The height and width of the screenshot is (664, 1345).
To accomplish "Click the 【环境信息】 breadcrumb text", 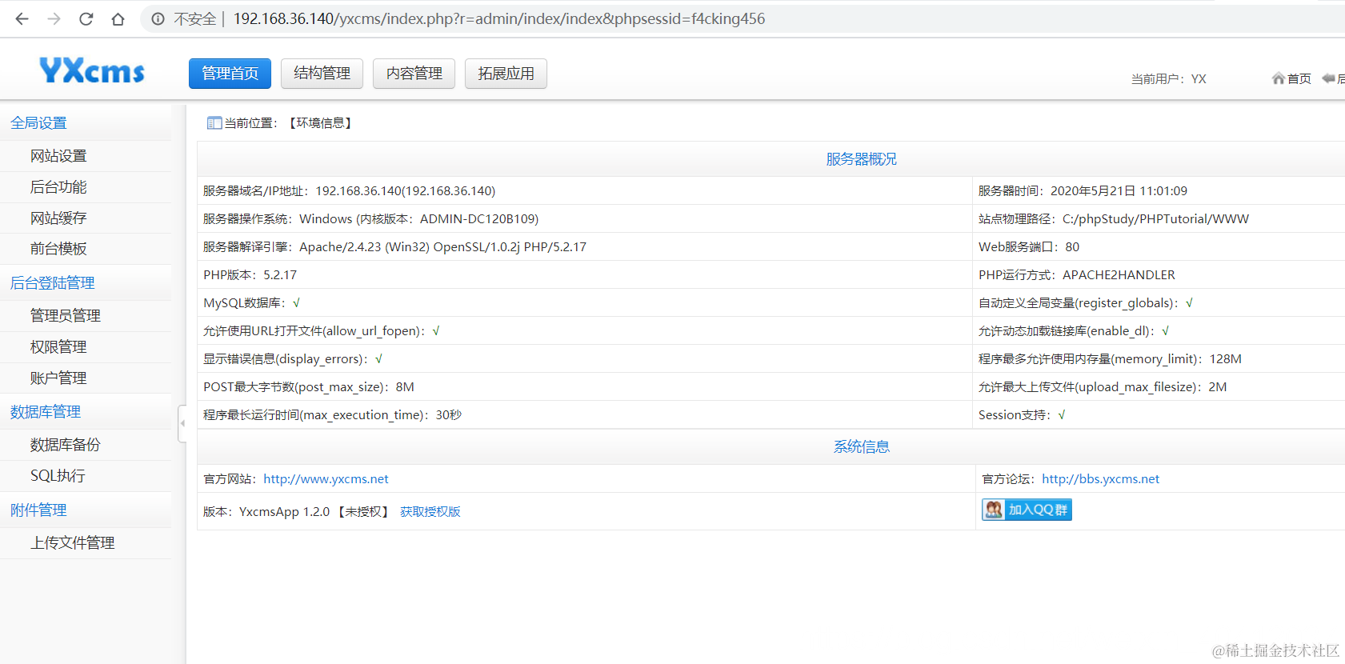I will coord(320,123).
